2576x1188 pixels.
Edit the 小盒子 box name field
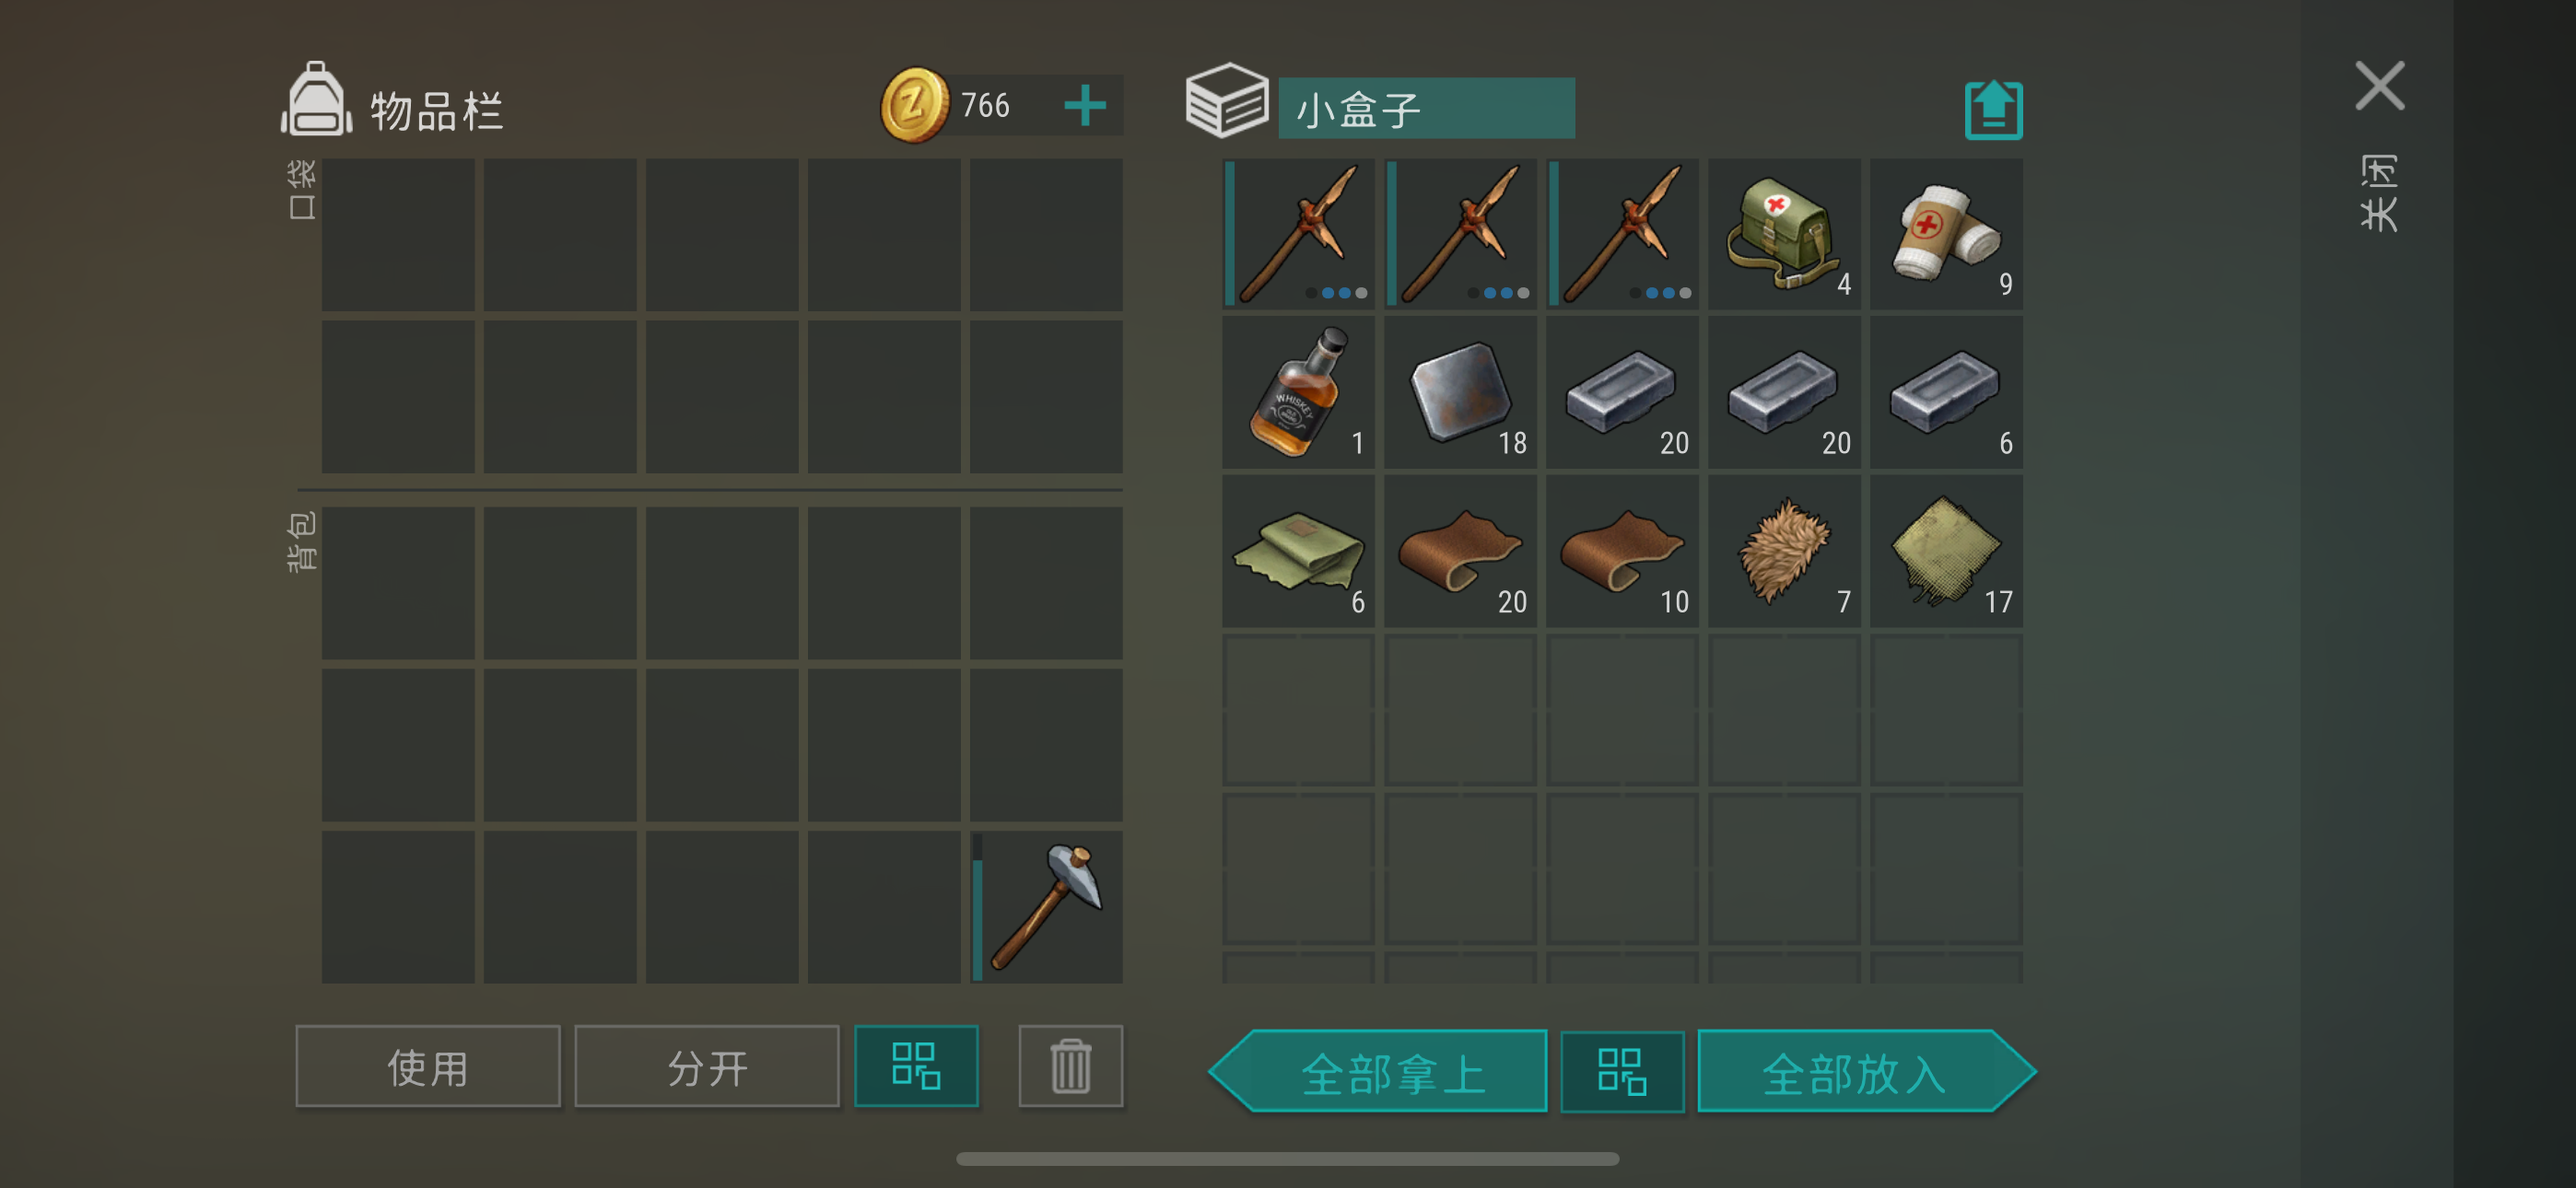1426,108
